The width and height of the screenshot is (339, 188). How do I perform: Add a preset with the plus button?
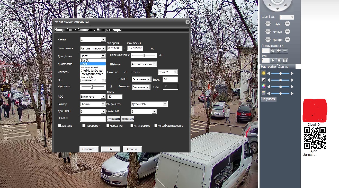click(279, 51)
